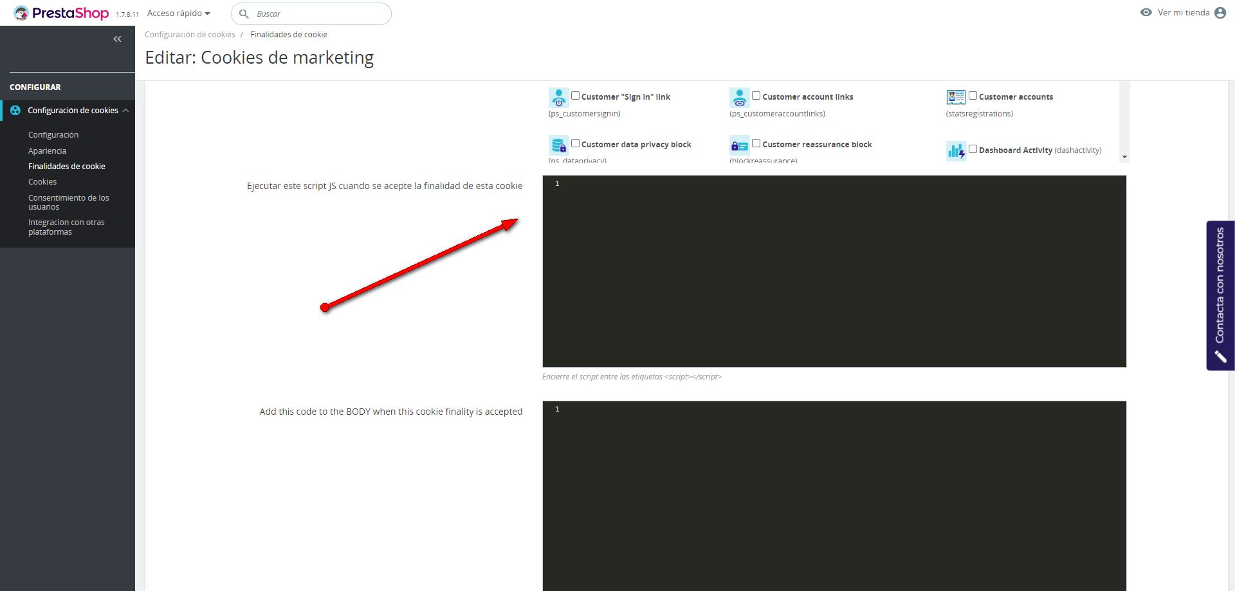Click the CONFIGURAR sidebar heading

click(x=35, y=87)
